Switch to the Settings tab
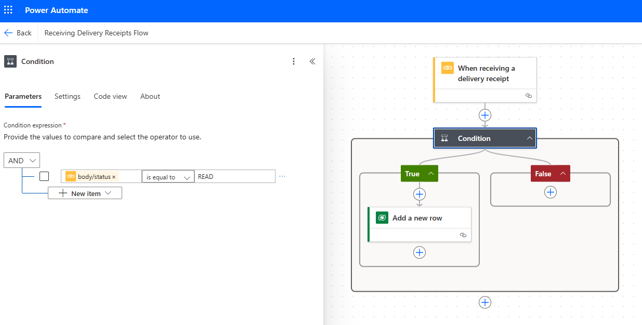 point(68,96)
